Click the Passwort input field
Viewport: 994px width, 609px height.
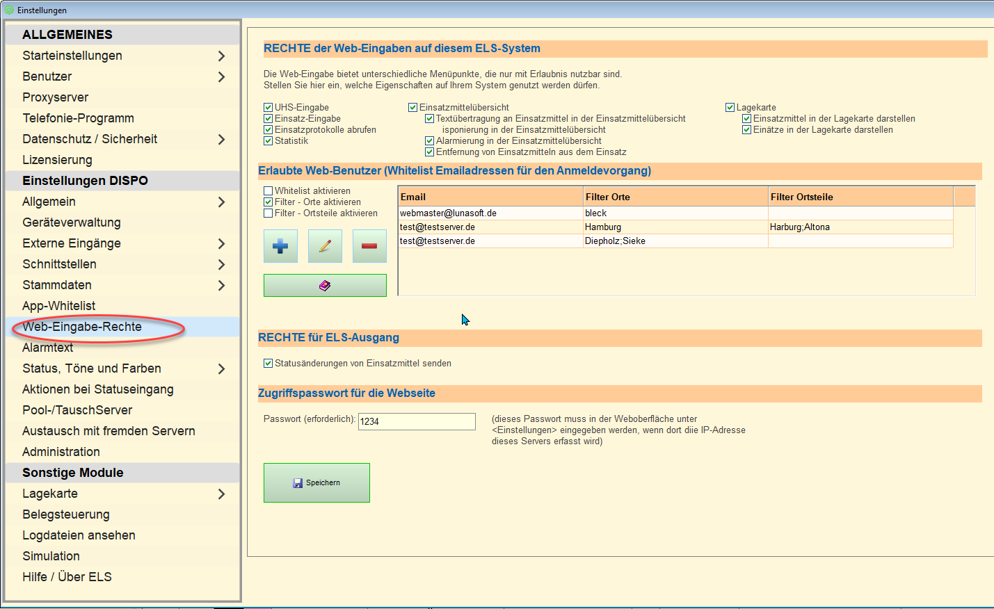point(417,421)
